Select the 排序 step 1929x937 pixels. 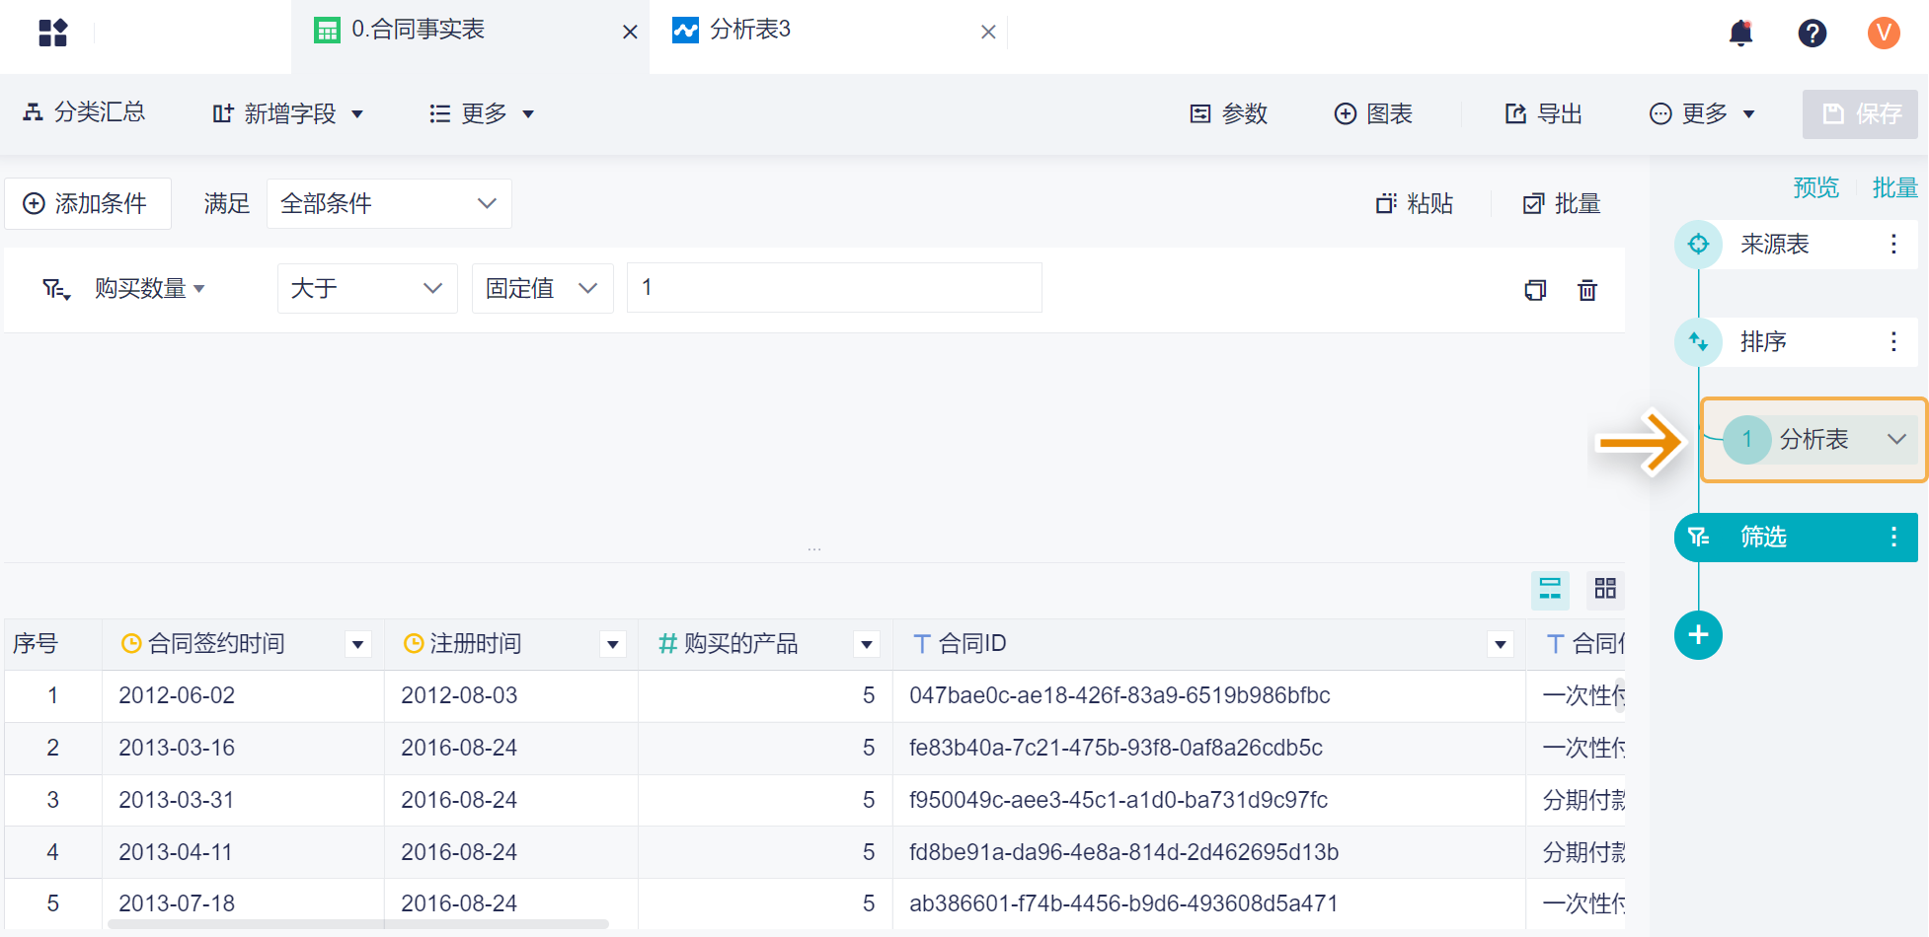point(1796,341)
